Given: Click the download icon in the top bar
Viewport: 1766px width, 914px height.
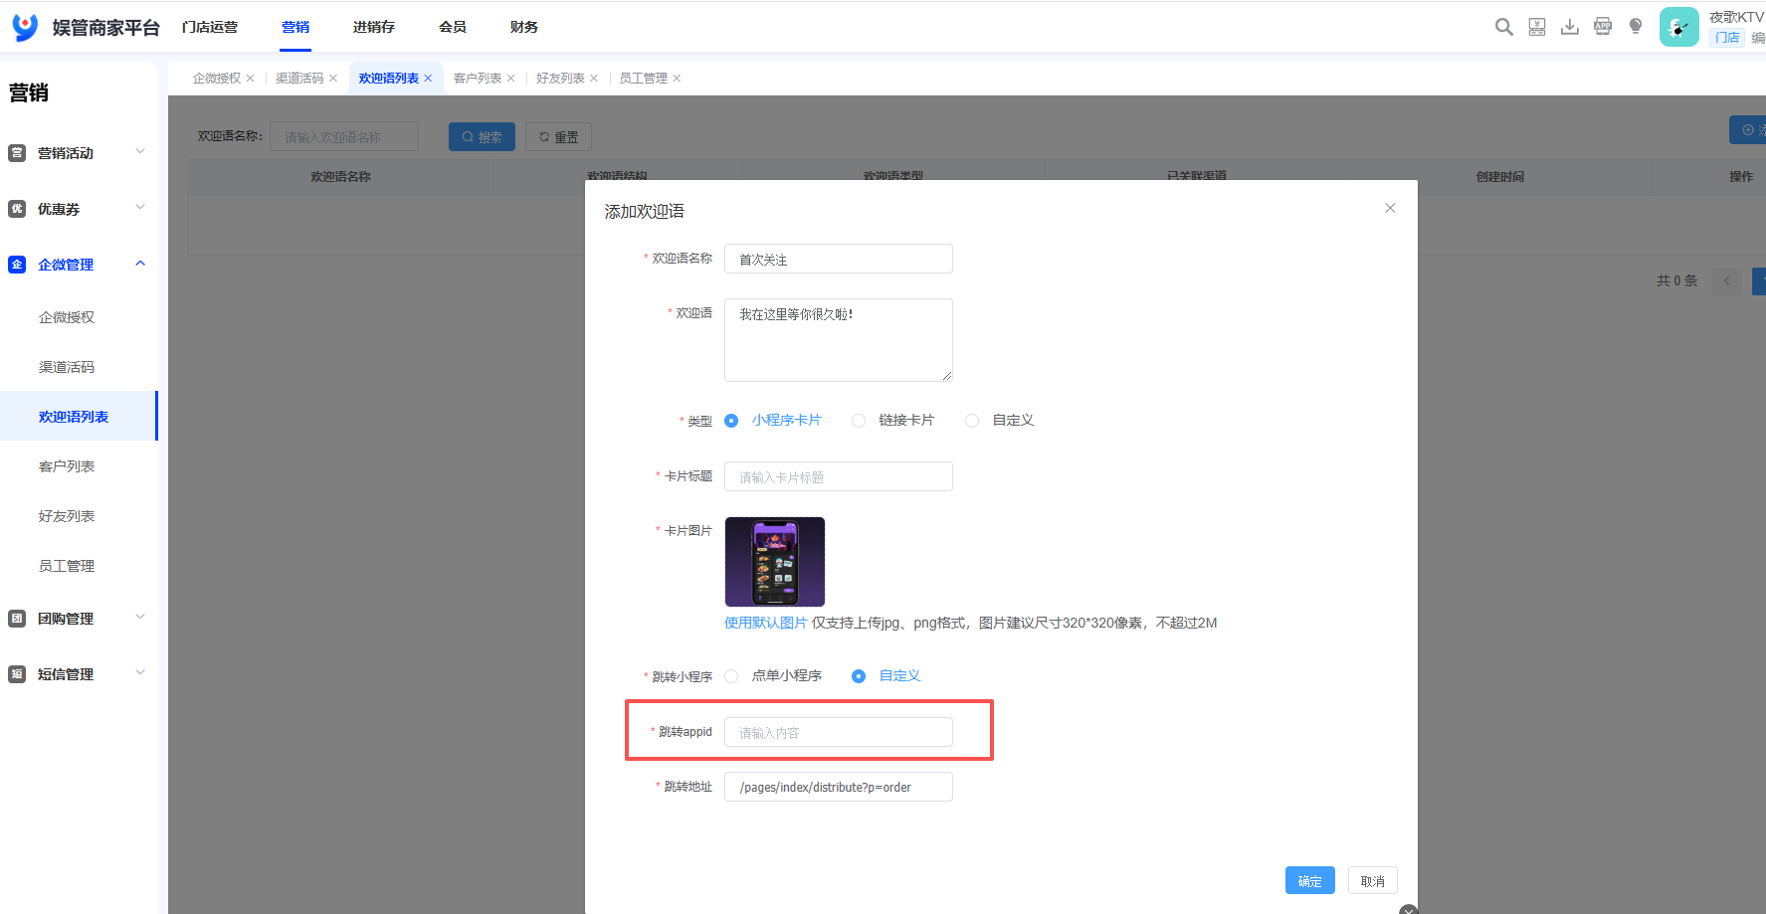Looking at the screenshot, I should point(1569,27).
